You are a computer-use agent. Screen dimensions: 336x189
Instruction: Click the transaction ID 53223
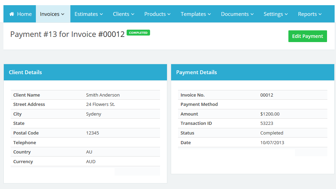(x=267, y=123)
